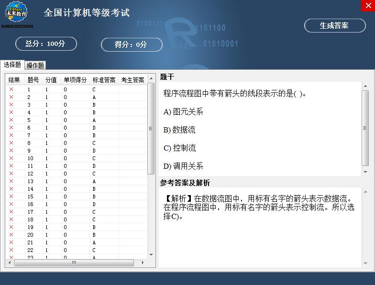The image size is (375, 285).
Task: Click the red cross for question 7
Action: pos(11,135)
